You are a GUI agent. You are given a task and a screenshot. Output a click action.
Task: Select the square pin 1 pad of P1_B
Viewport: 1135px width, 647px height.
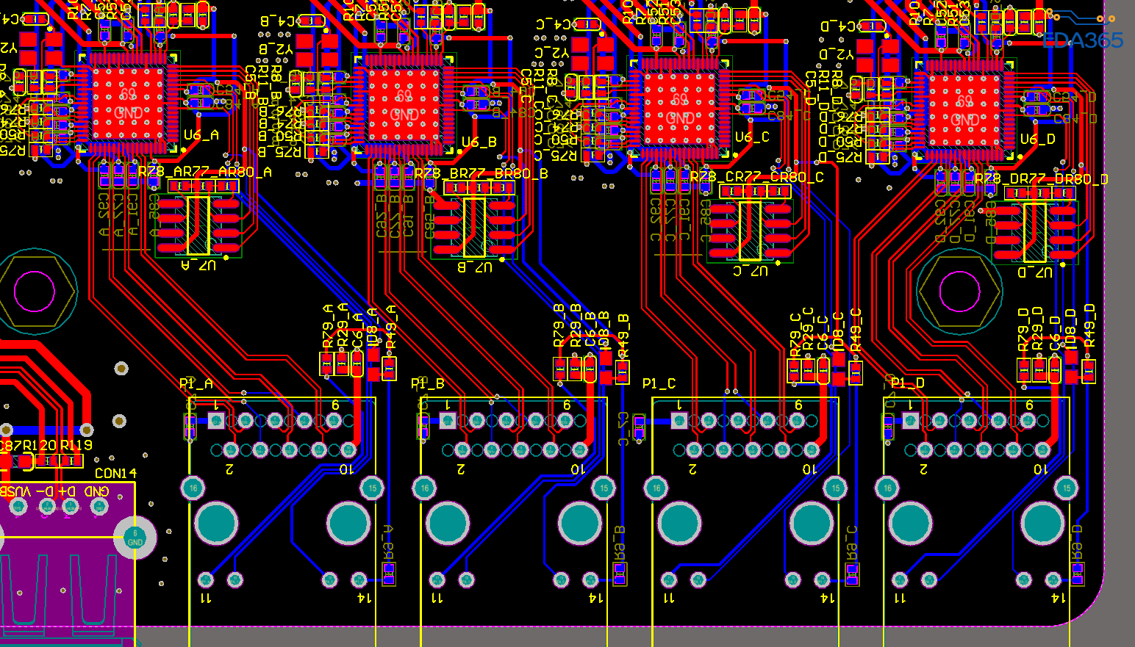448,421
